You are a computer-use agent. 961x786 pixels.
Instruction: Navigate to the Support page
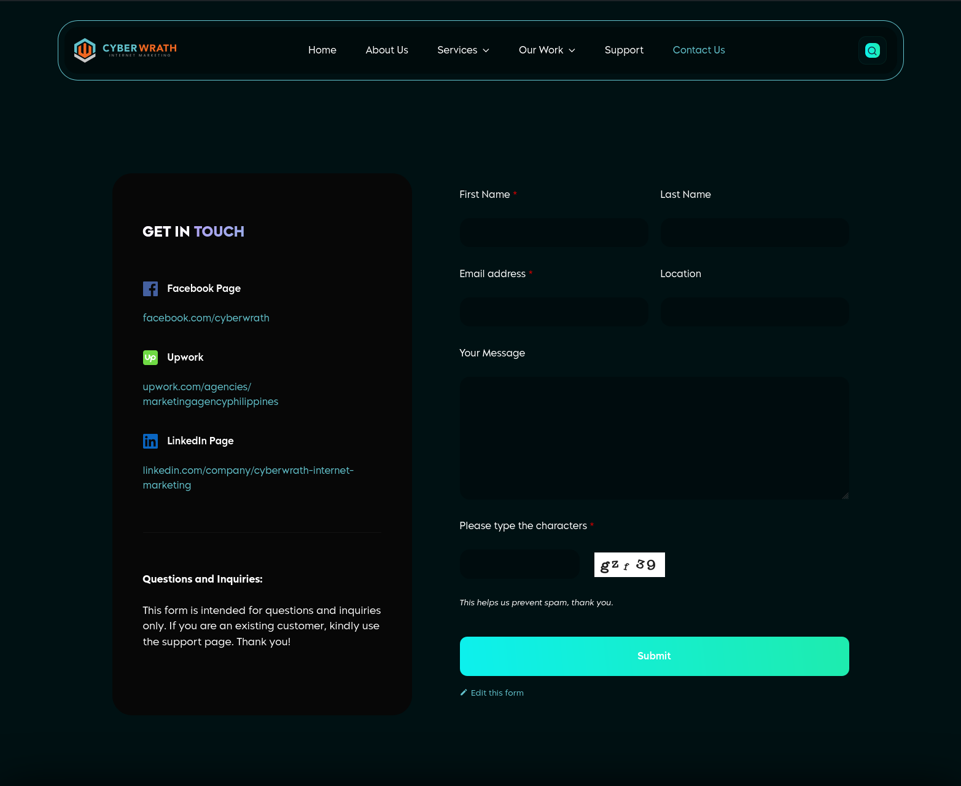click(x=623, y=50)
